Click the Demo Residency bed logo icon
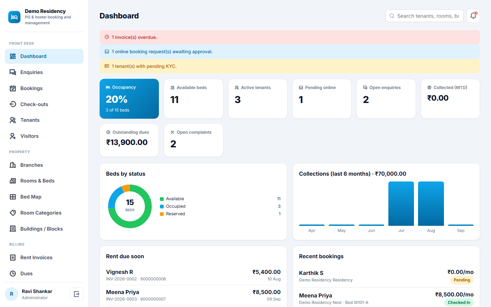This screenshot has height=307, width=491. (x=14, y=17)
